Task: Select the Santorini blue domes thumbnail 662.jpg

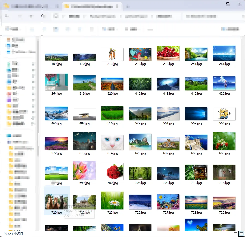Action: tap(196, 142)
